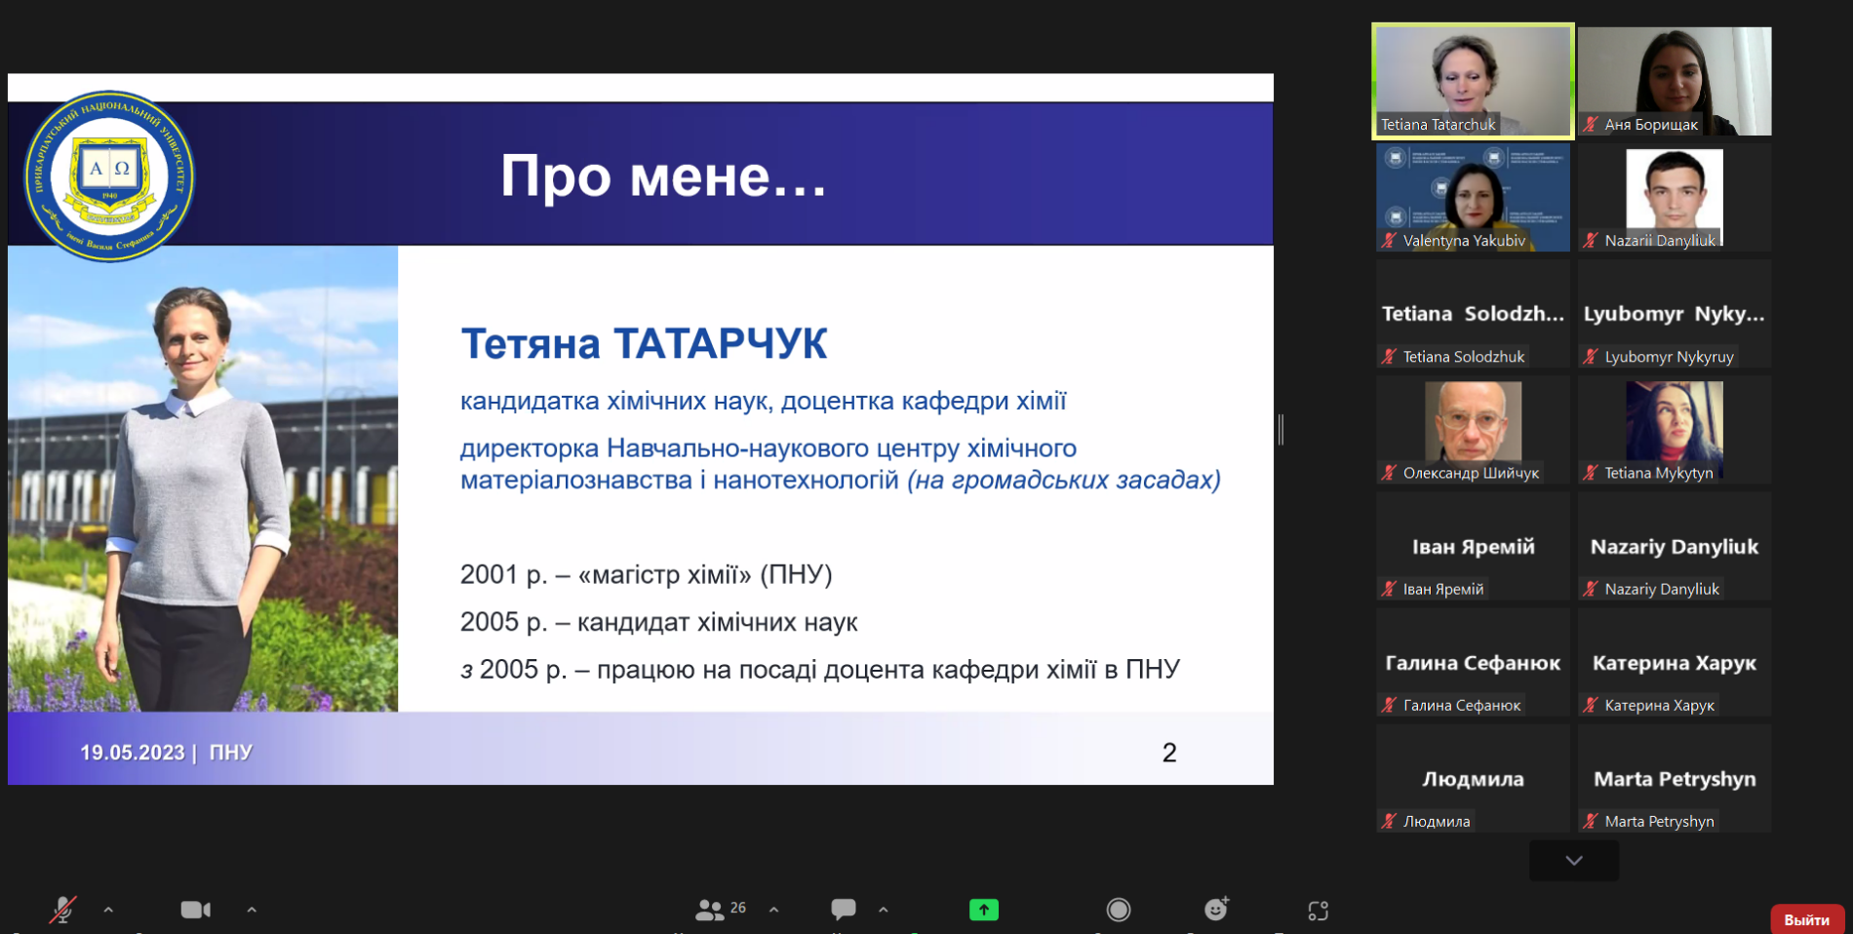1853x934 pixels.
Task: Open video settings chevron next to camera
Action: [252, 909]
